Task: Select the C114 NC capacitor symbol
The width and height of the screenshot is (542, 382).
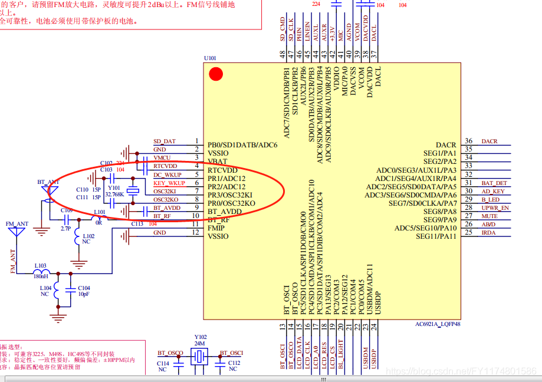Action: click(x=178, y=364)
